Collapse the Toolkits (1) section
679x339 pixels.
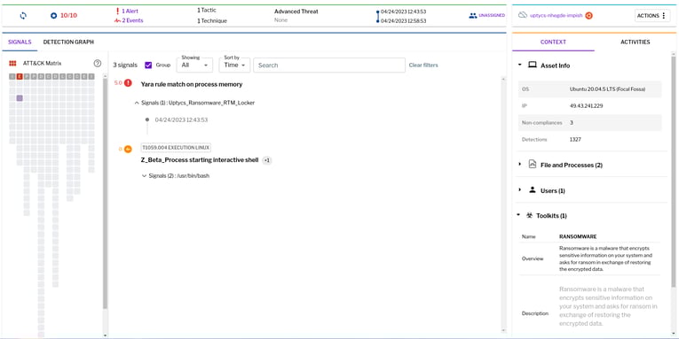point(518,215)
